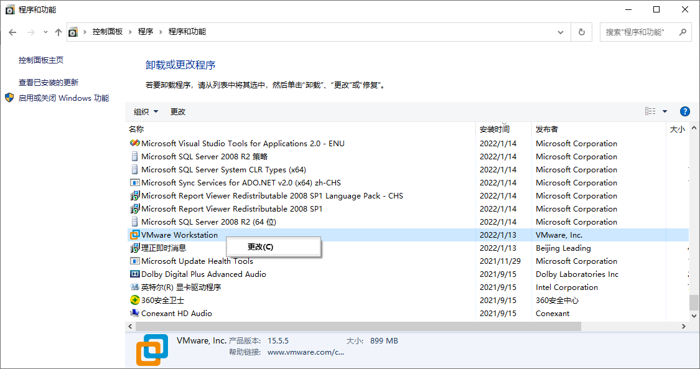Click the horizontal scrollbar left arrow
This screenshot has height=369, width=700.
pyautogui.click(x=131, y=326)
